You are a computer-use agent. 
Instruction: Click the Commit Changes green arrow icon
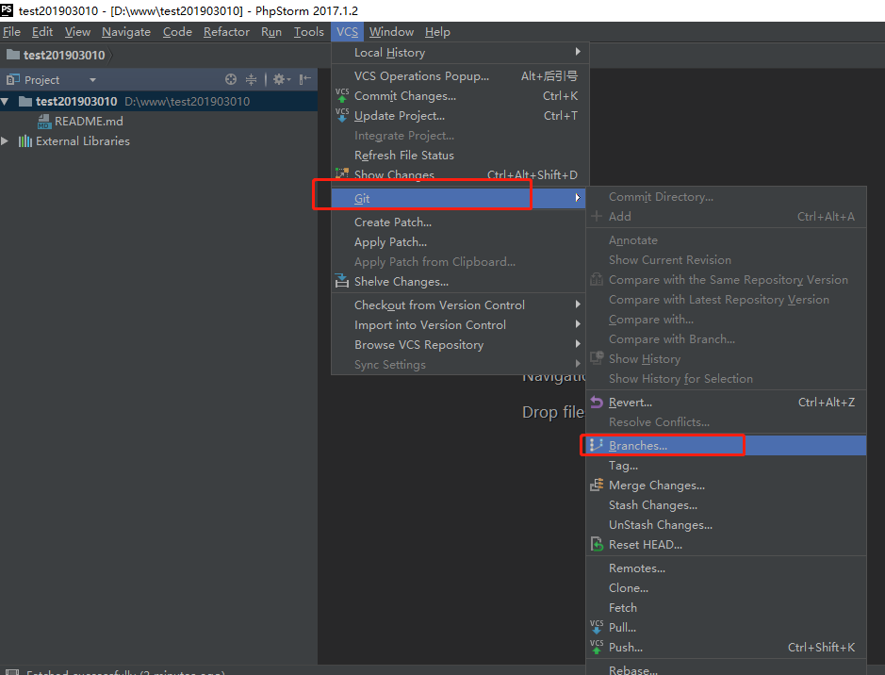click(x=342, y=95)
